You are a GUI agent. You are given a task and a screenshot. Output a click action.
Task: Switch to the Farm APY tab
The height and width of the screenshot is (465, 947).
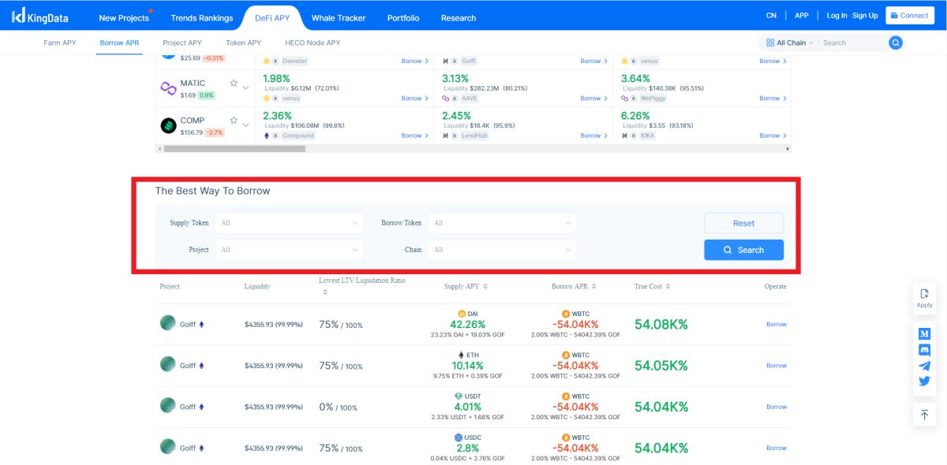[x=60, y=43]
